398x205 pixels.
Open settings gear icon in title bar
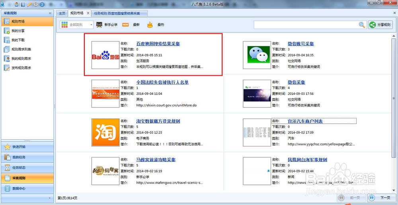(x=36, y=4)
